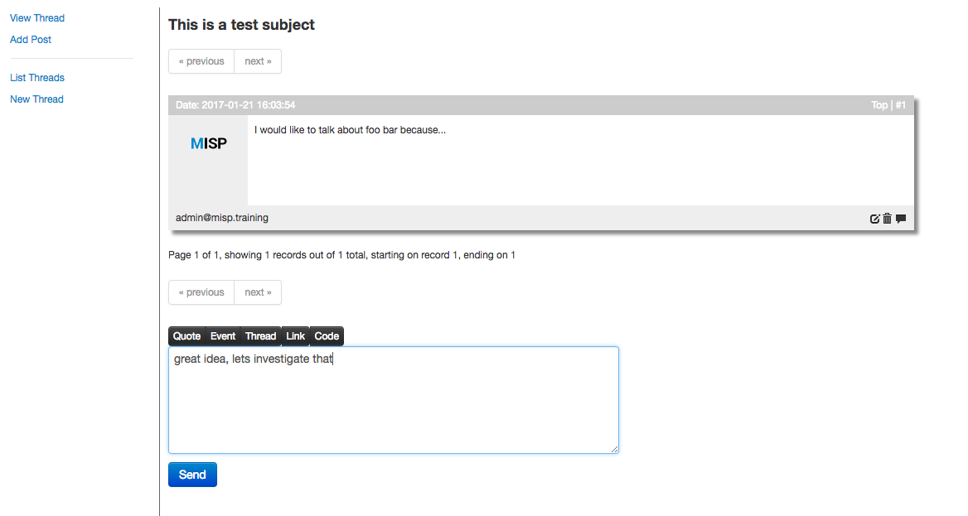Click the top « previous pagination button

click(x=201, y=61)
